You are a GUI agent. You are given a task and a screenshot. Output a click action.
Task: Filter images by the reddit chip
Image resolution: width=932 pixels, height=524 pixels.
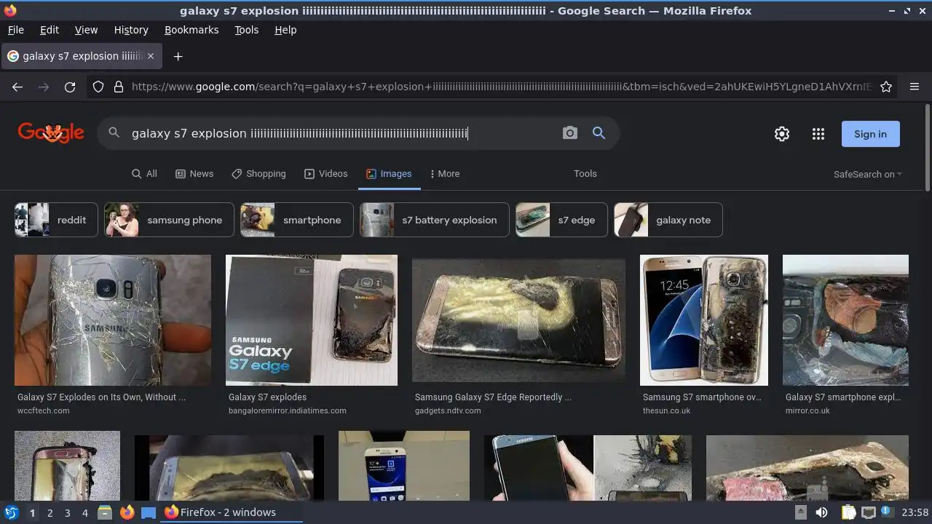click(56, 220)
